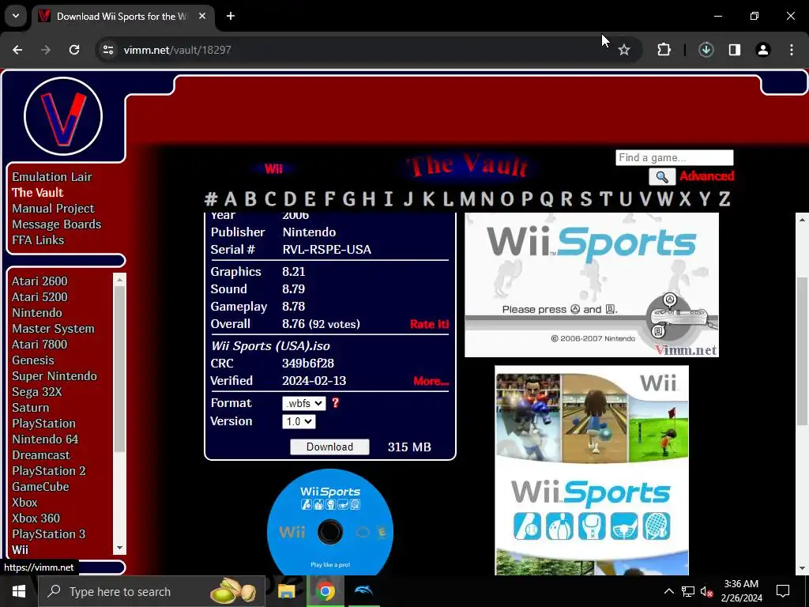Click the Windows taskbar search box

click(152, 591)
